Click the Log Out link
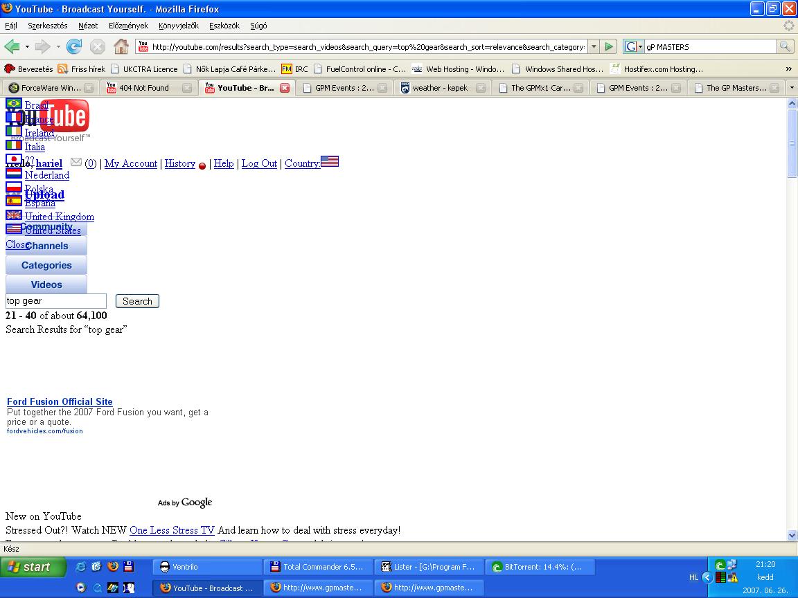 click(x=260, y=163)
